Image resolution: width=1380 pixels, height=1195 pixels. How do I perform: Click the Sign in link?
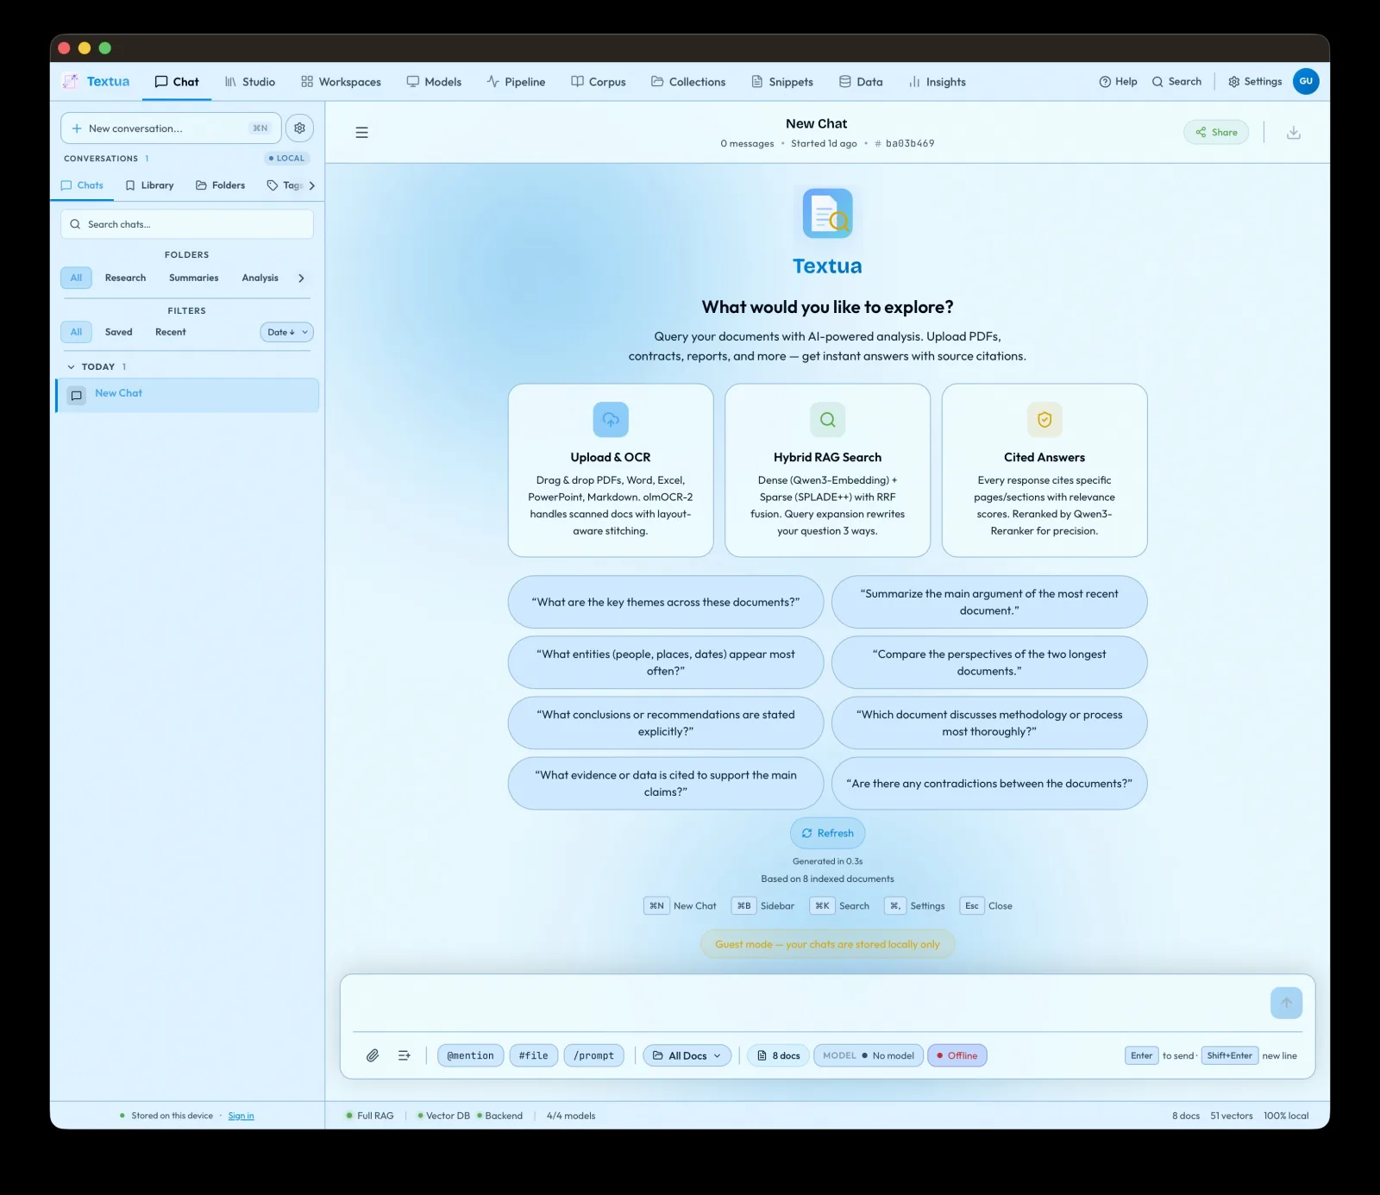pos(241,1116)
